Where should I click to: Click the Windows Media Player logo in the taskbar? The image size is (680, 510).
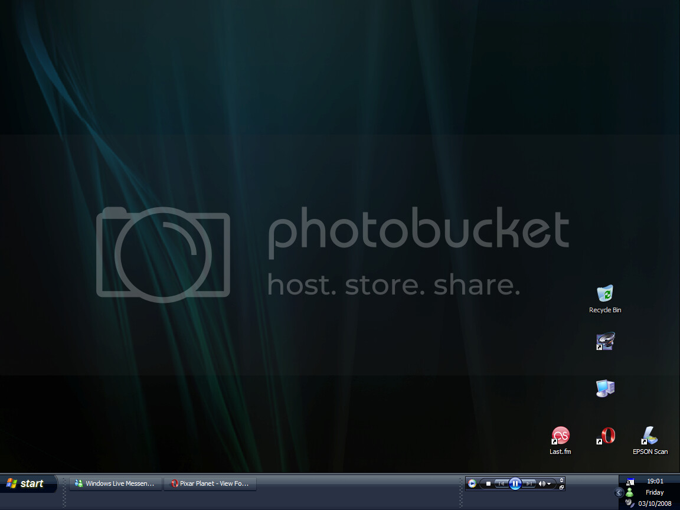(472, 483)
